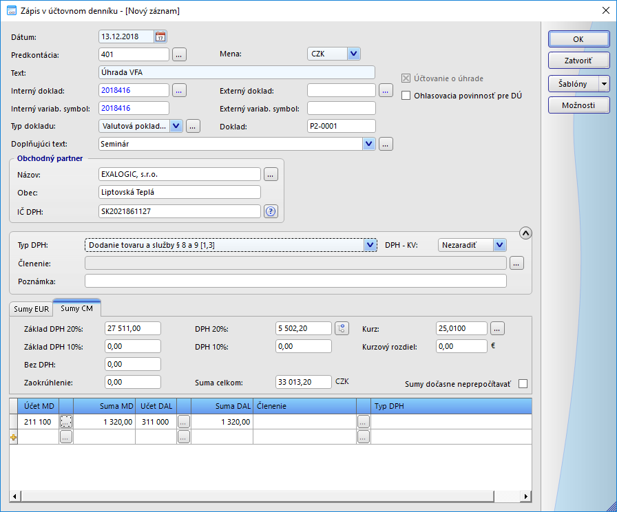
Task: Open the Typ DPH dropdown list
Action: pyautogui.click(x=370, y=245)
